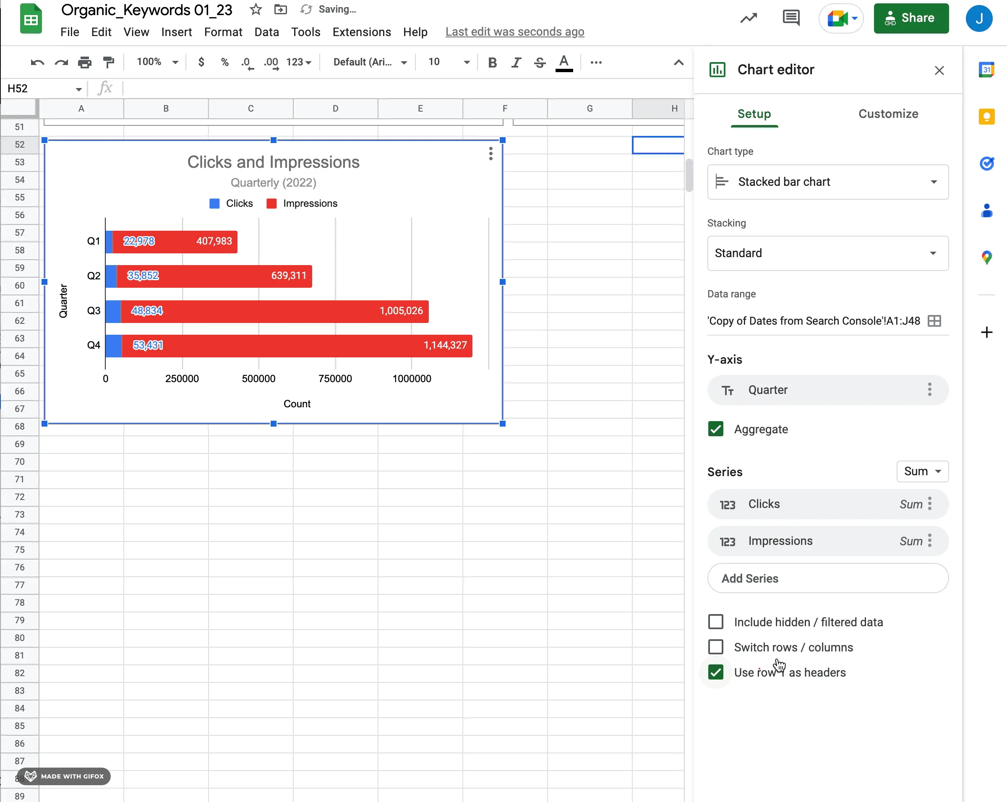The height and width of the screenshot is (802, 1007).
Task: Click the bold formatting icon
Action: click(x=492, y=62)
